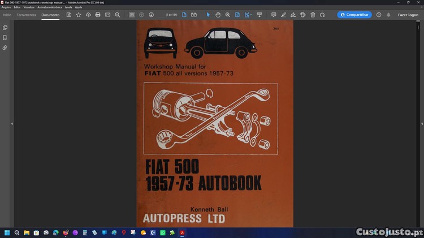Open notifications bell icon
The width and height of the screenshot is (424, 238).
tap(388, 15)
